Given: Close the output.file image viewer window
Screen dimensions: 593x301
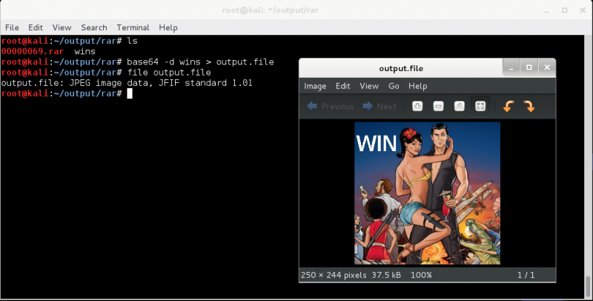Looking at the screenshot, I should (x=547, y=67).
